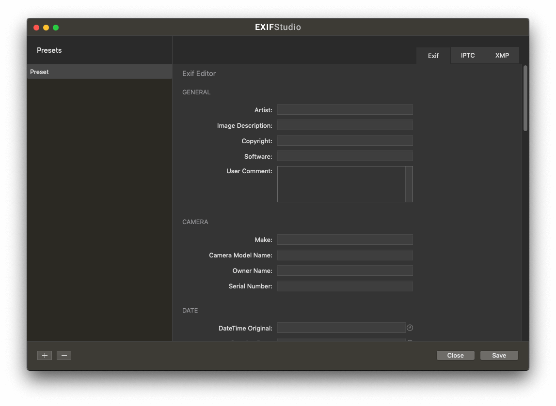Click the yellow minimize window button
The height and width of the screenshot is (406, 556).
click(x=46, y=28)
